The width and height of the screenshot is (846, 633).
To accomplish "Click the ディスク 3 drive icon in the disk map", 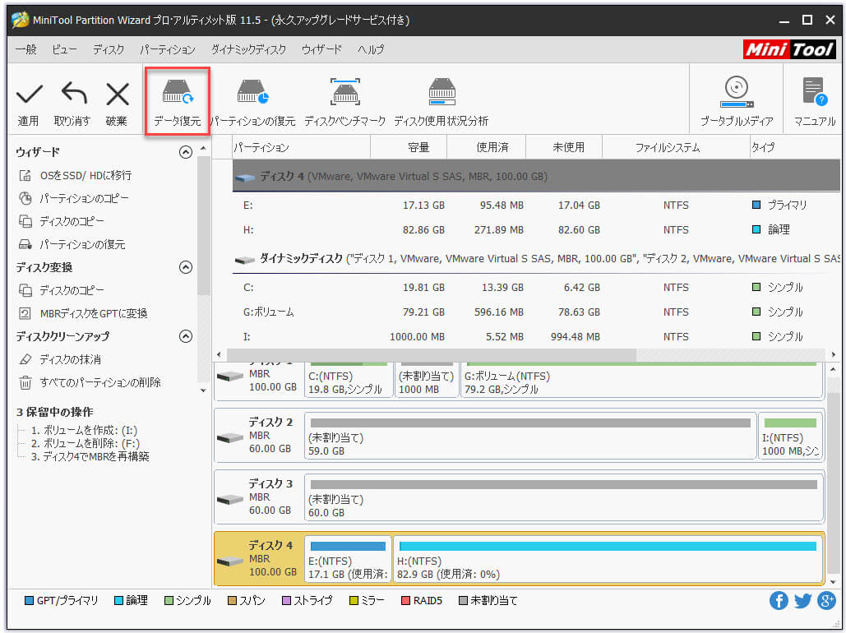I will point(230,499).
